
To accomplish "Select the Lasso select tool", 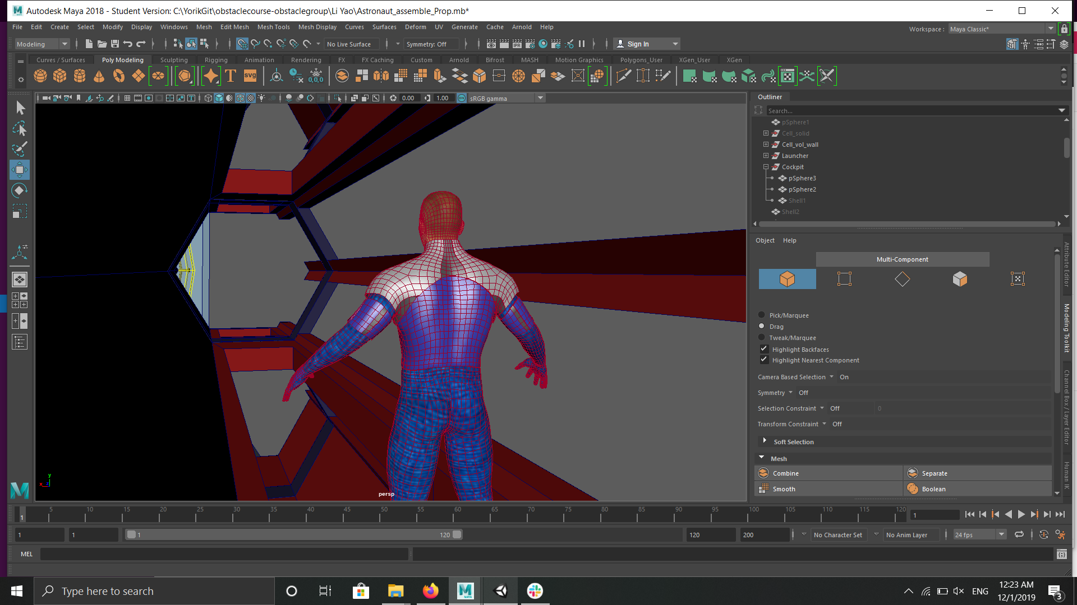I will pyautogui.click(x=19, y=129).
